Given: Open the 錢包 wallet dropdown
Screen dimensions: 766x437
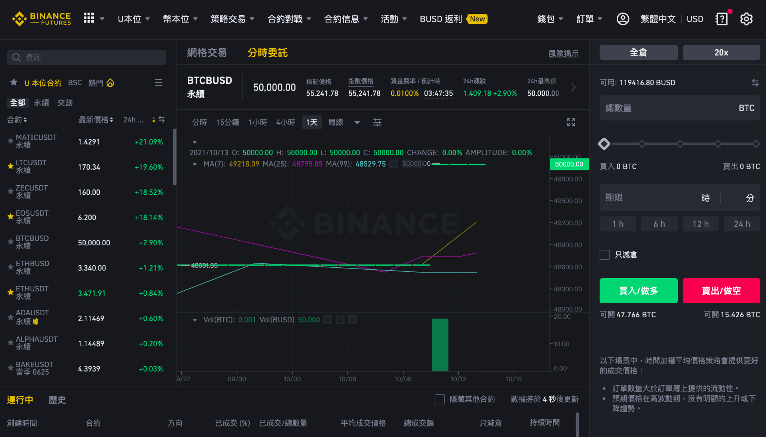Looking at the screenshot, I should [x=550, y=19].
